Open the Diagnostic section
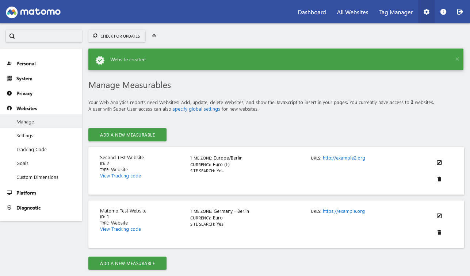The image size is (470, 276). 28,207
